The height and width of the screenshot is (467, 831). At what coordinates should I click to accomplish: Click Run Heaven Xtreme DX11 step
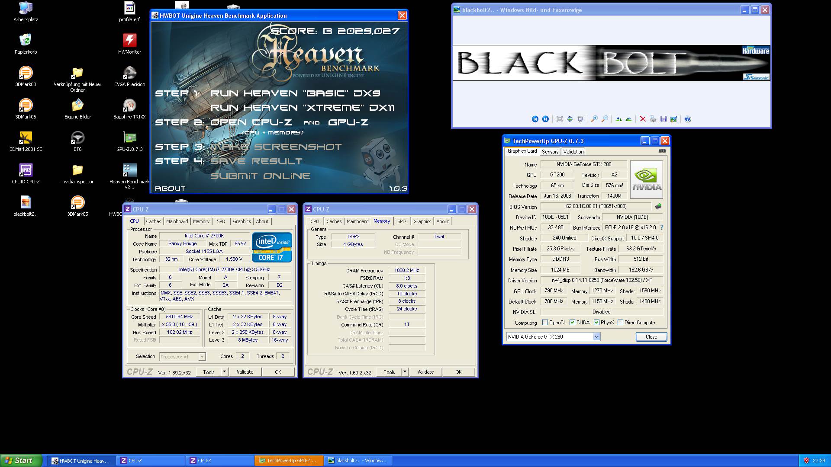tap(303, 108)
